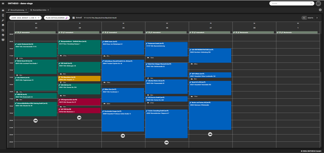The width and height of the screenshot is (324, 153).
Task: Go to the previous week with left chevron
Action: [304, 18]
